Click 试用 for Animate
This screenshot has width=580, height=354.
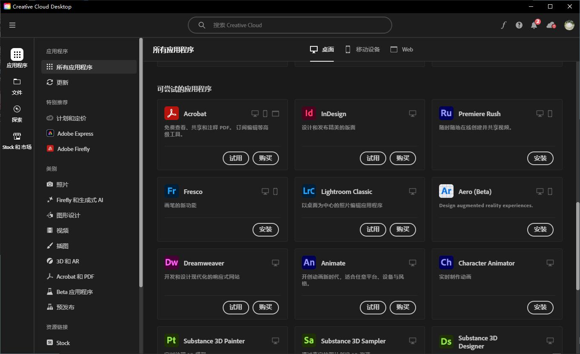pos(373,307)
